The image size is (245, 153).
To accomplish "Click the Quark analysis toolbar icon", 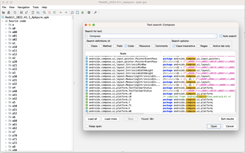I will click(x=77, y=13).
